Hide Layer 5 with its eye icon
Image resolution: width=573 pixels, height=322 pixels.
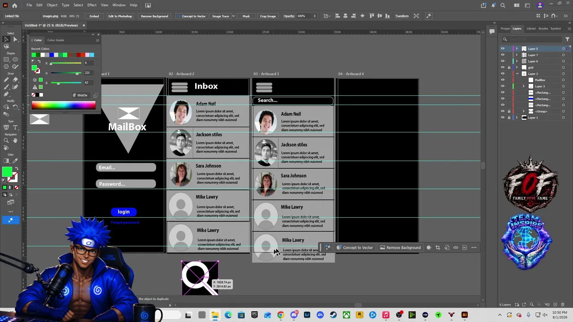[502, 49]
